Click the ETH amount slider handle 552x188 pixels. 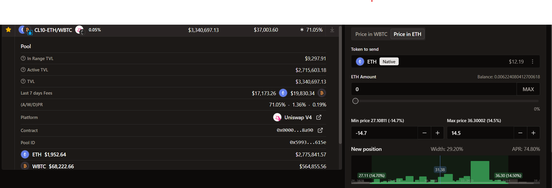tap(355, 101)
